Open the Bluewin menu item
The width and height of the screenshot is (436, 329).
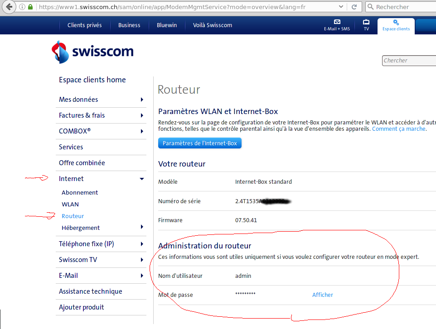(x=167, y=25)
